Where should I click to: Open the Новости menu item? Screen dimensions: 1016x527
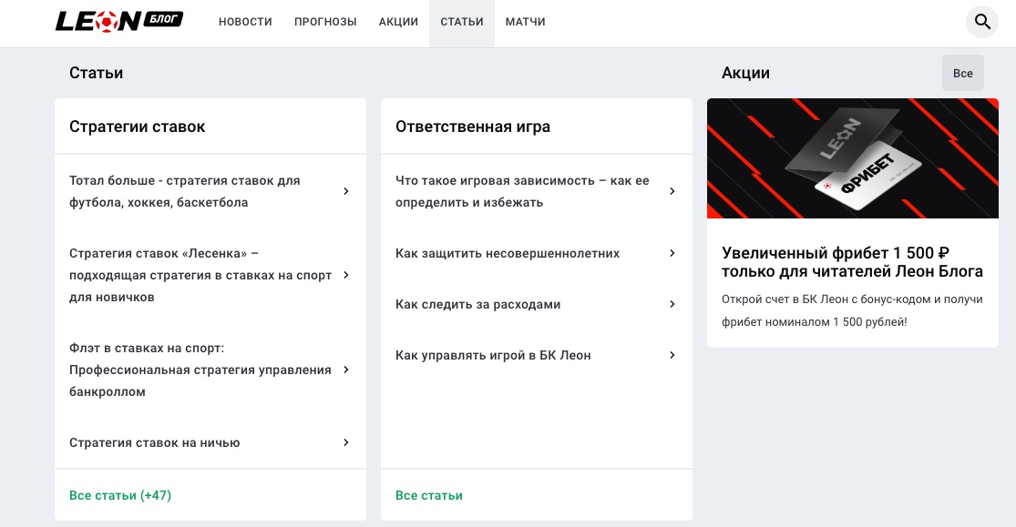click(x=245, y=21)
